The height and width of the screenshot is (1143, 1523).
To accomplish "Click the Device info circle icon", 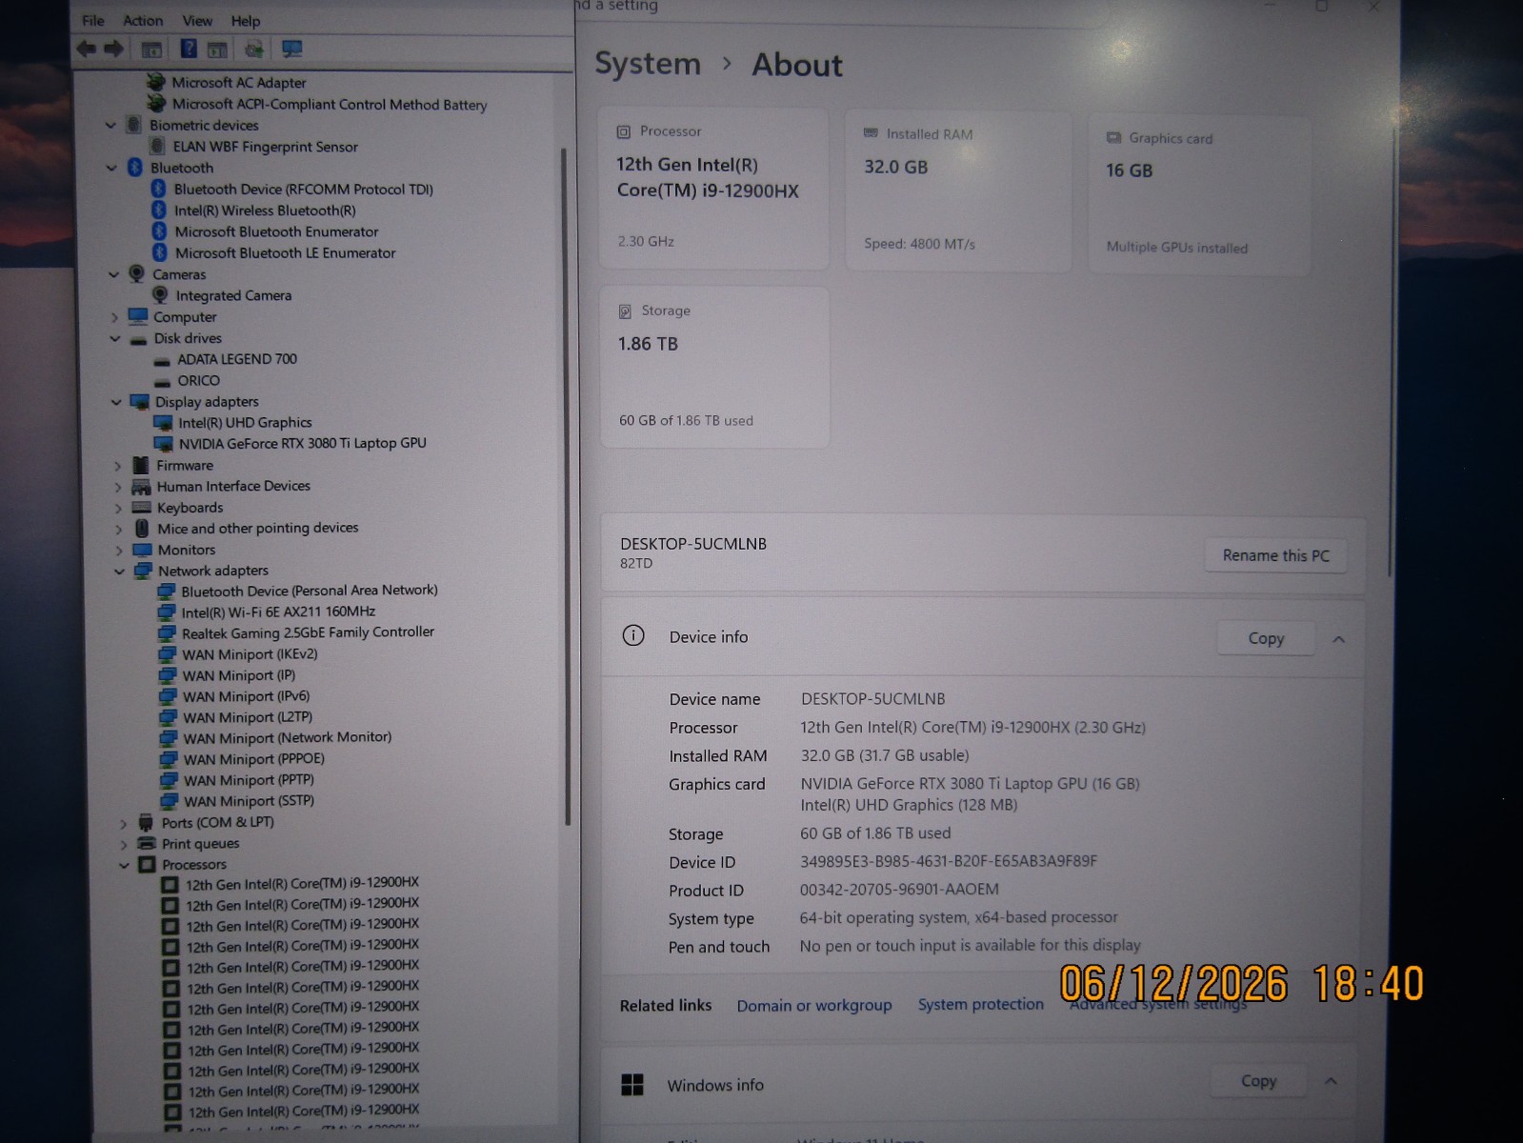I will pos(633,636).
